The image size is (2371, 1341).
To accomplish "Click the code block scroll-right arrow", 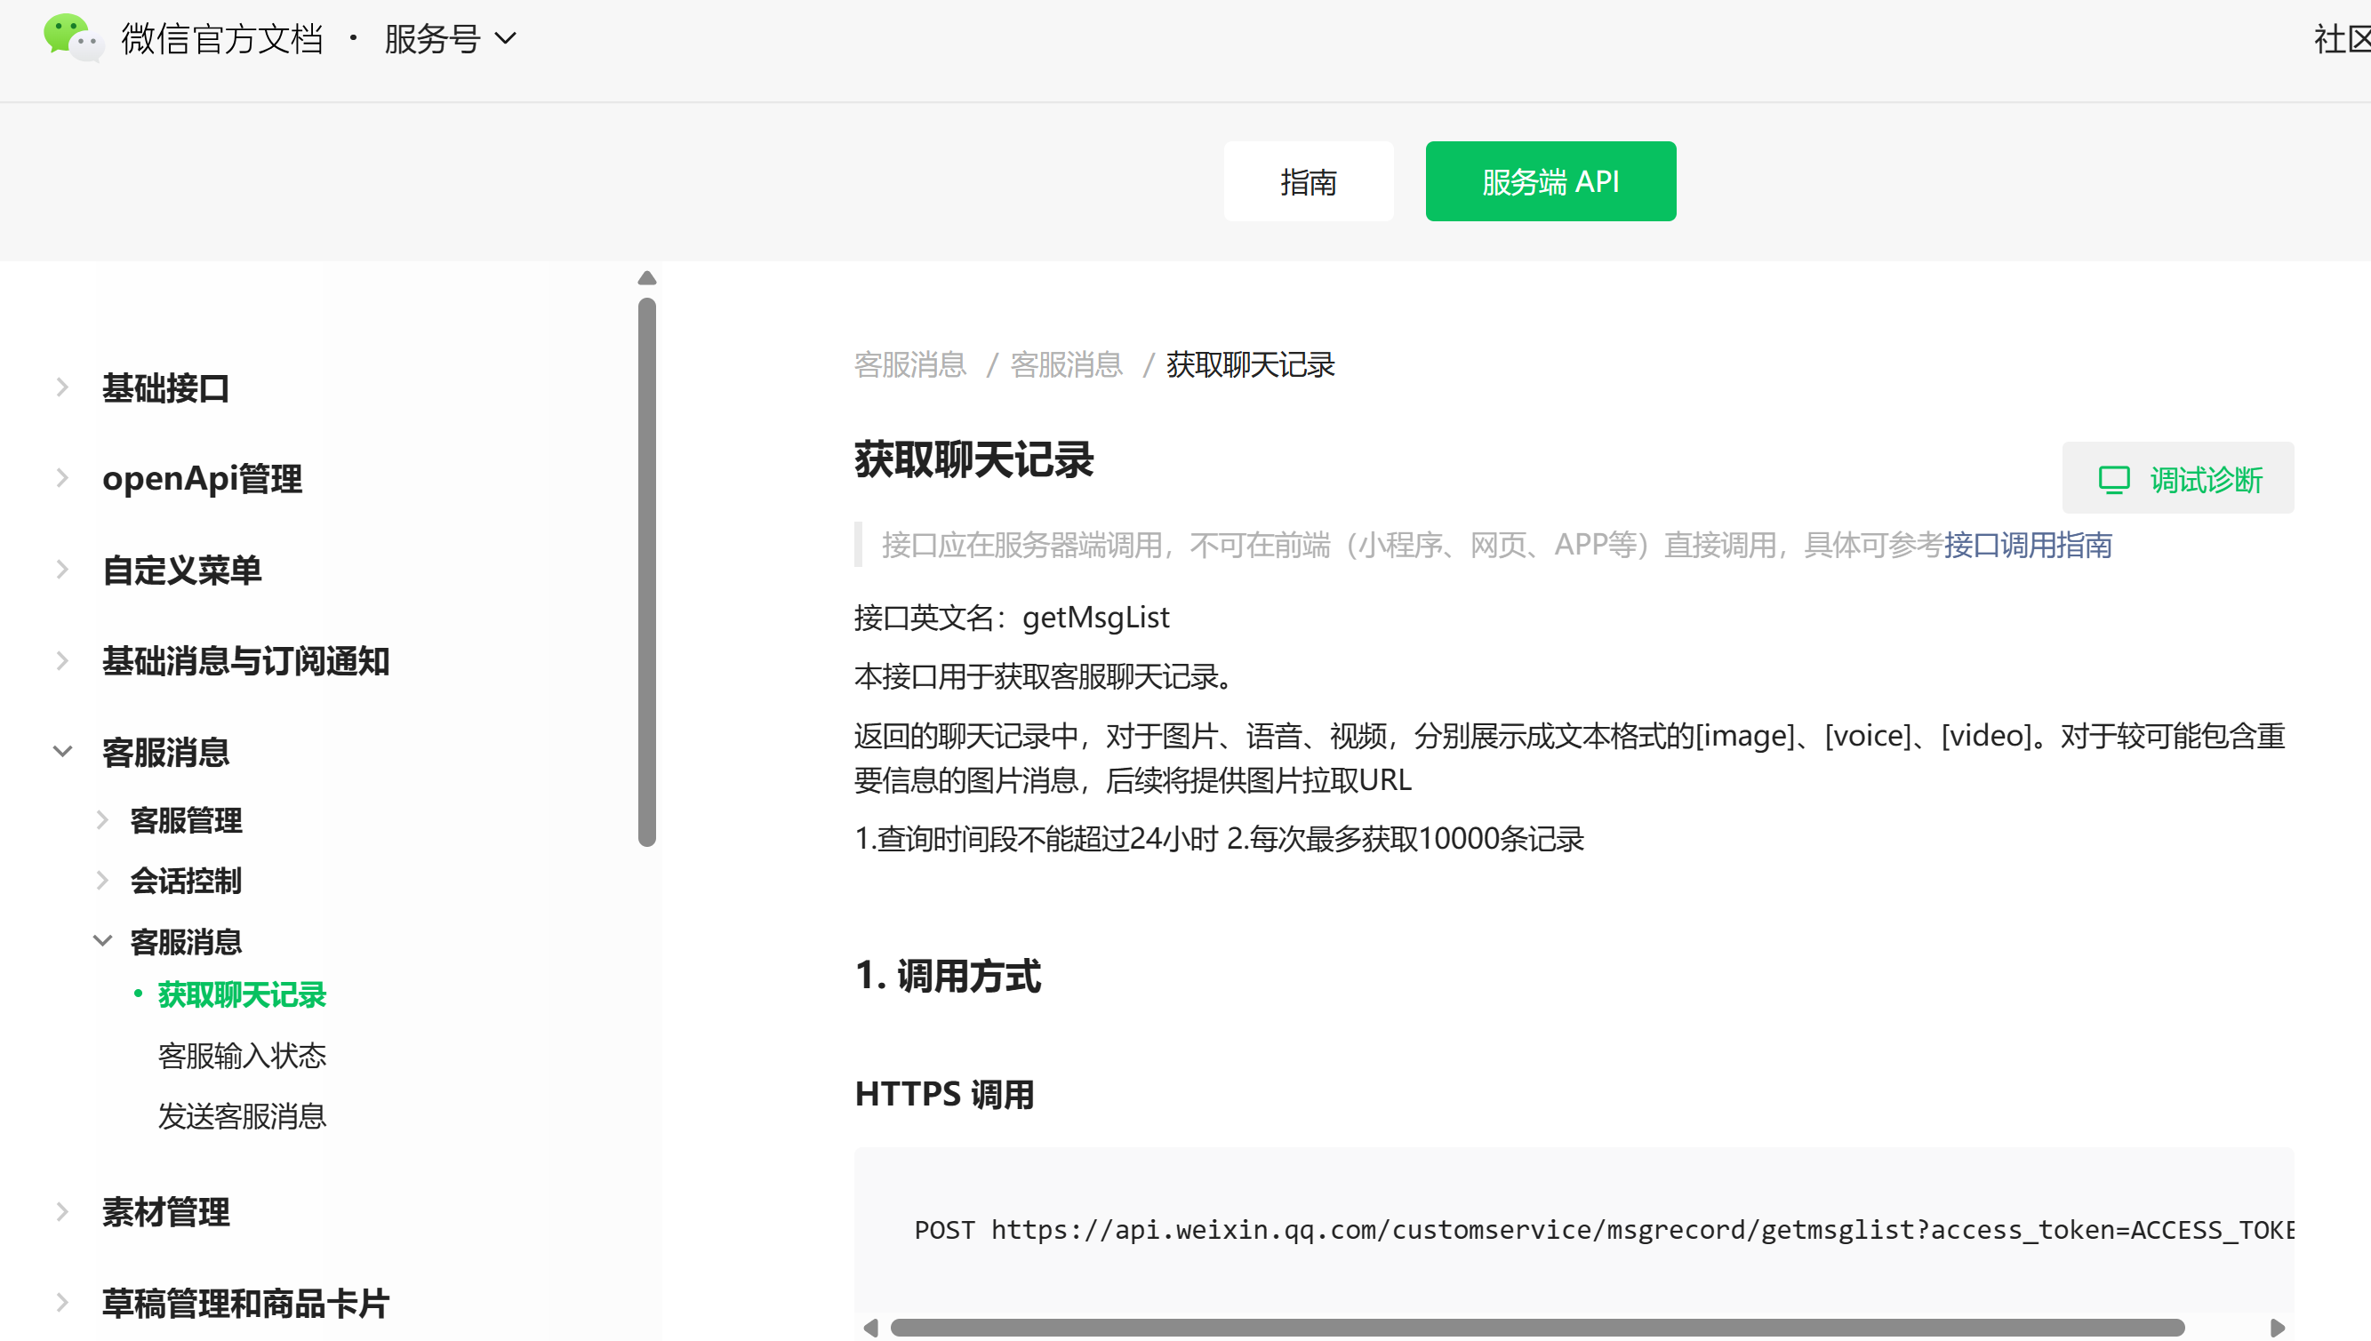I will coord(2277,1327).
